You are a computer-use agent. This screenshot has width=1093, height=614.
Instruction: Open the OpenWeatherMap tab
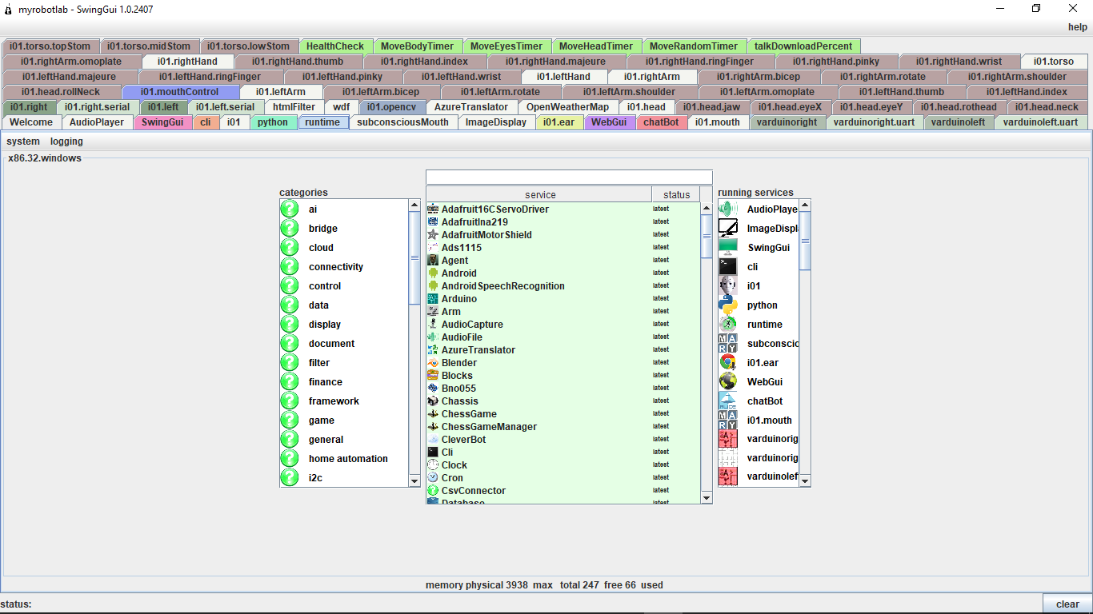(x=567, y=107)
